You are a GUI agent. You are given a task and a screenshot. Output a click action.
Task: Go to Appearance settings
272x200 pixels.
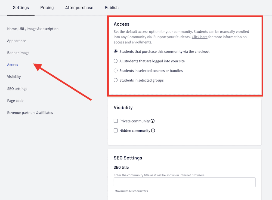[x=17, y=41]
